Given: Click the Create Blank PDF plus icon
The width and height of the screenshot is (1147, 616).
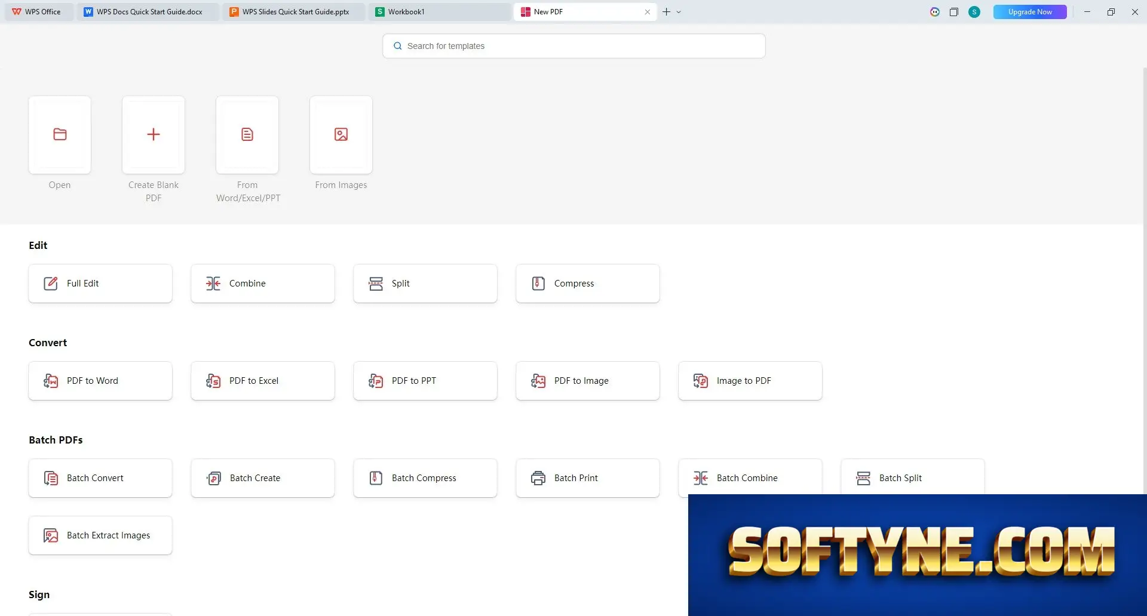Looking at the screenshot, I should [154, 135].
